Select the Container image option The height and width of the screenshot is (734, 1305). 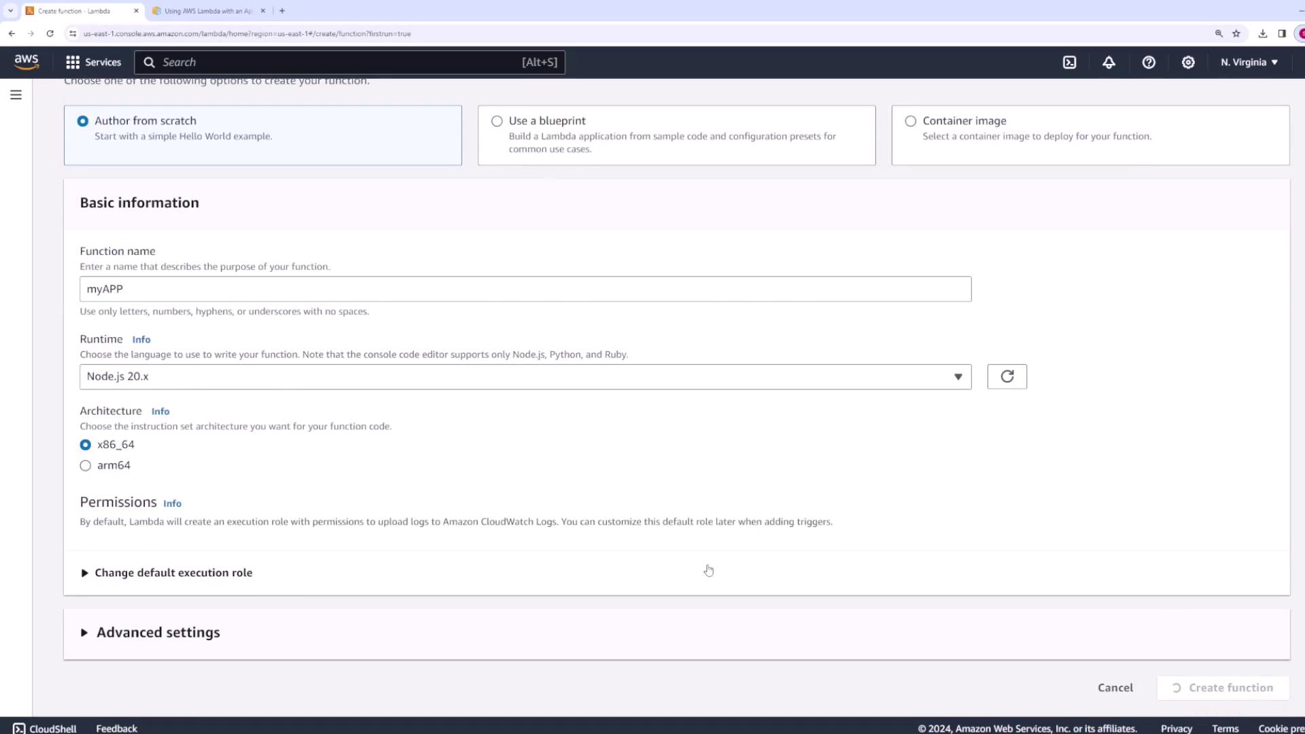pyautogui.click(x=910, y=121)
